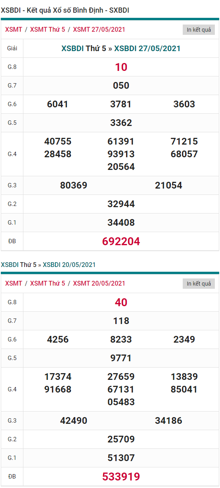Open 'XSMT 27/05/2021' breadcrumb link
220x488 pixels.
tap(99, 29)
